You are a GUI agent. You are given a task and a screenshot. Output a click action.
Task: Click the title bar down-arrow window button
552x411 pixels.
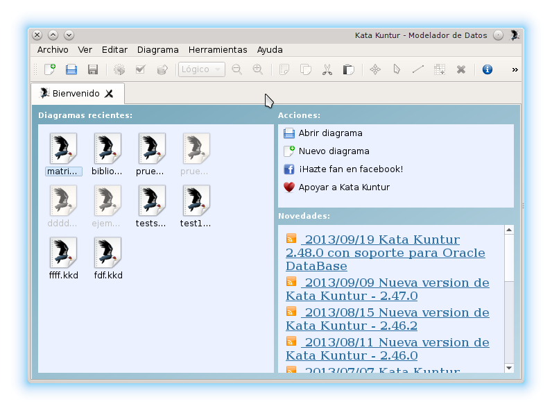[69, 35]
